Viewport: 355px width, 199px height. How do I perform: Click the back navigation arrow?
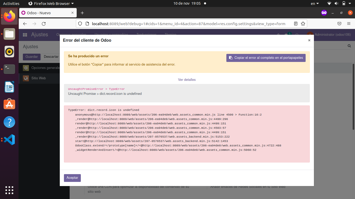[x=25, y=24]
